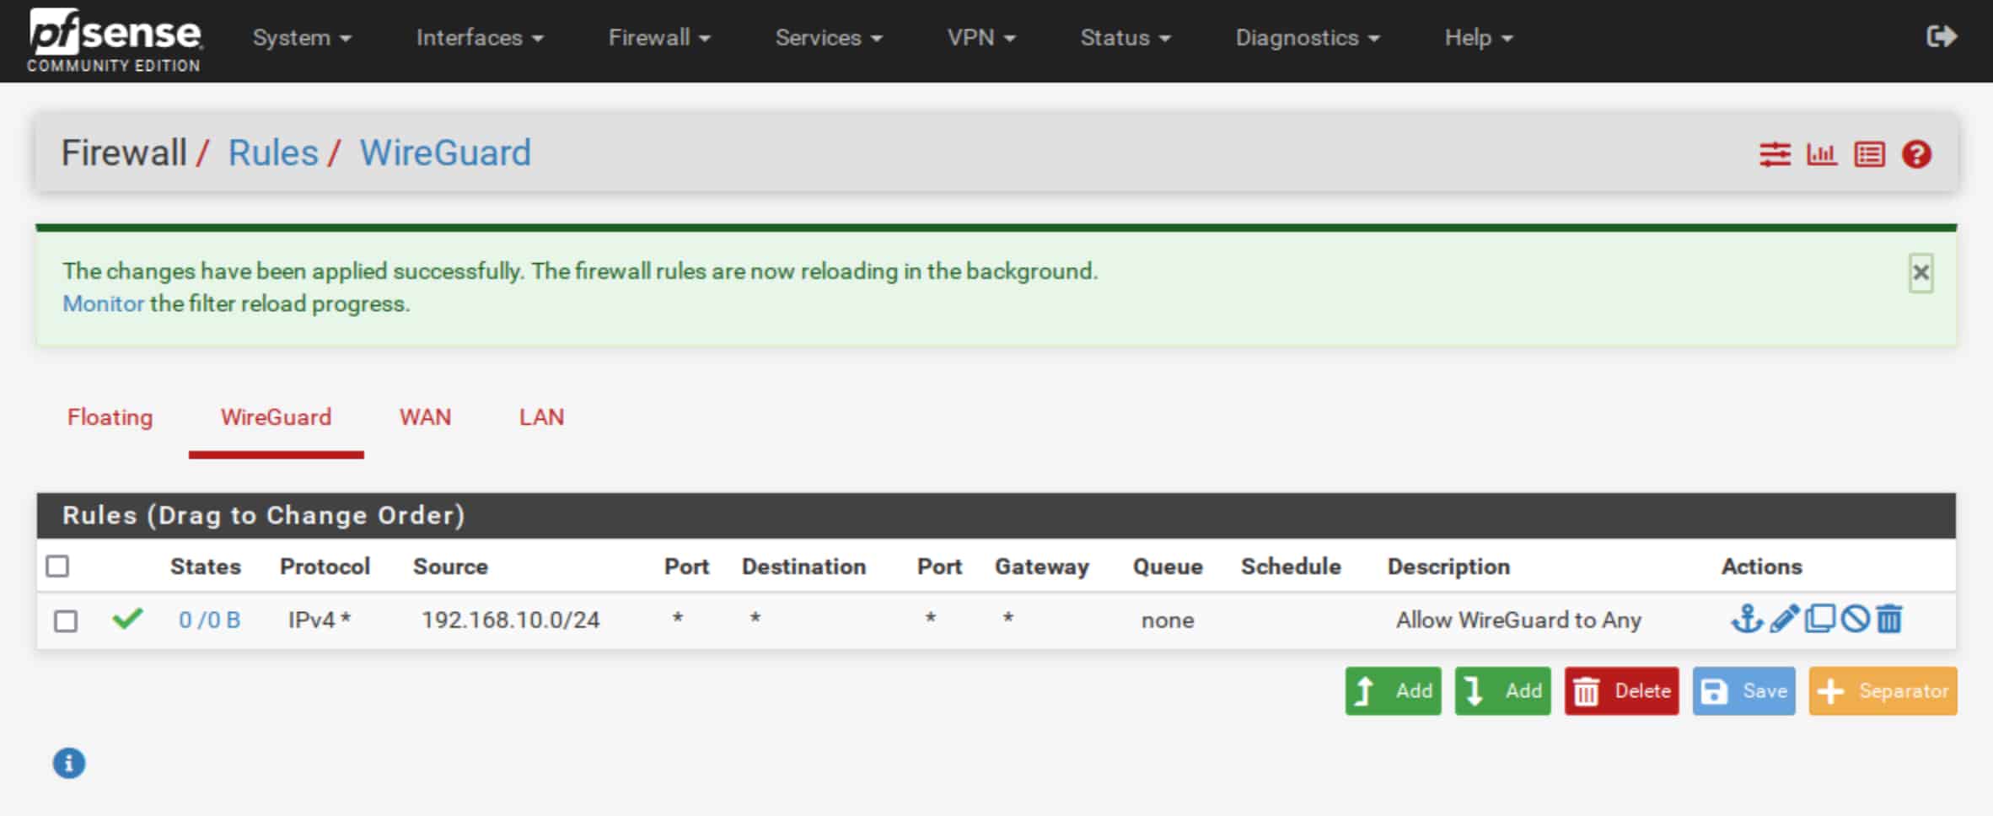
Task: Add rule to top with up-arrow Add
Action: pyautogui.click(x=1393, y=691)
